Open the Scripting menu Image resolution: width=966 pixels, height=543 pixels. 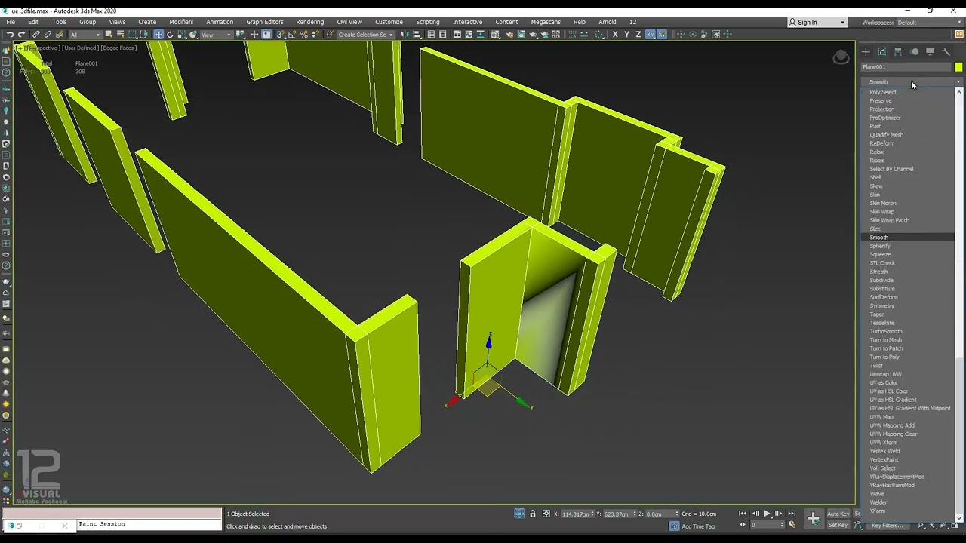tap(427, 22)
